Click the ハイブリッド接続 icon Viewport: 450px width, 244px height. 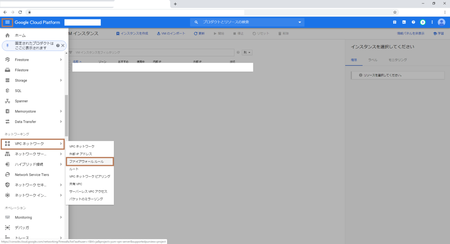tap(7, 164)
